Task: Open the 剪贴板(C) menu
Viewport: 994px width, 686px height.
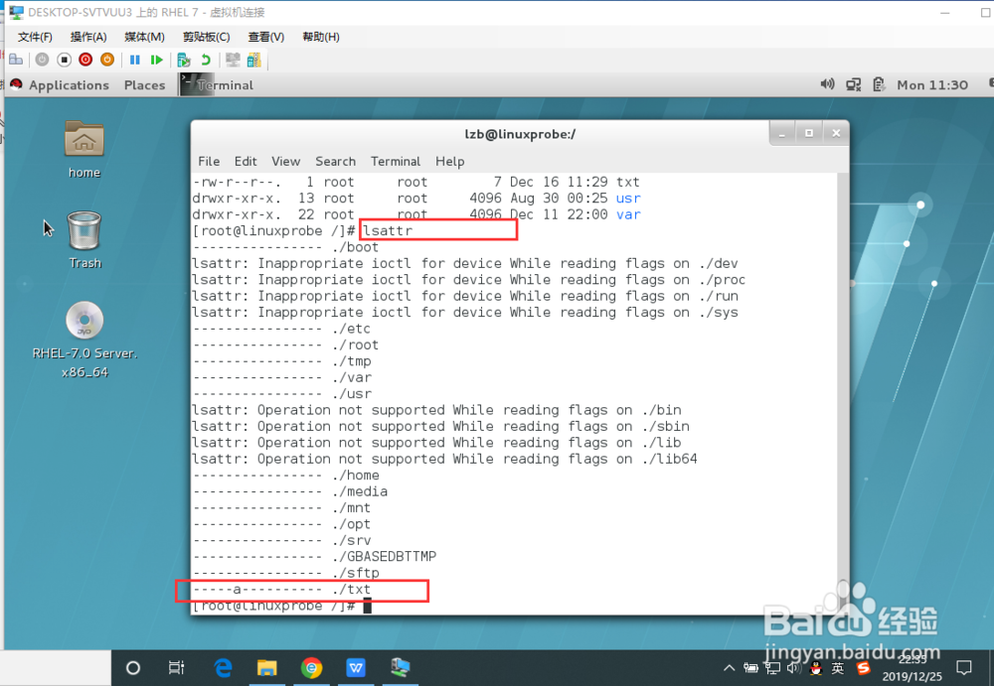Action: [206, 37]
